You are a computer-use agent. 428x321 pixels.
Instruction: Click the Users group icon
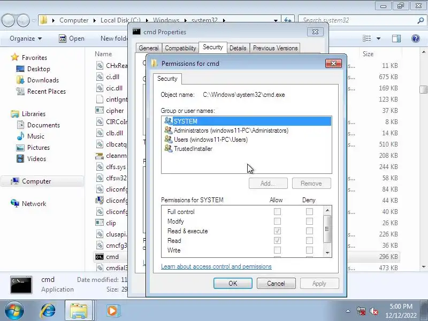168,140
